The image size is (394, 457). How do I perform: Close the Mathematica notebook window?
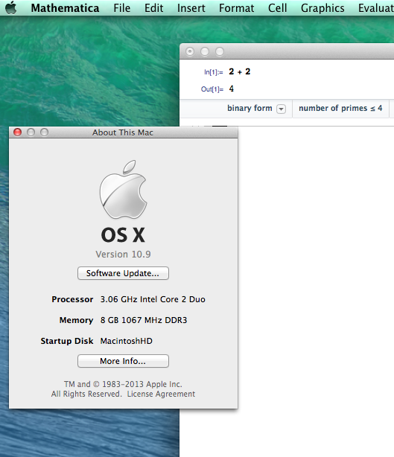pos(190,51)
